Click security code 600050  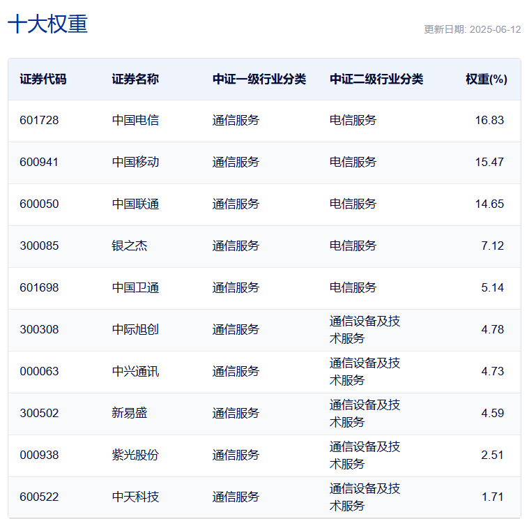tap(39, 204)
